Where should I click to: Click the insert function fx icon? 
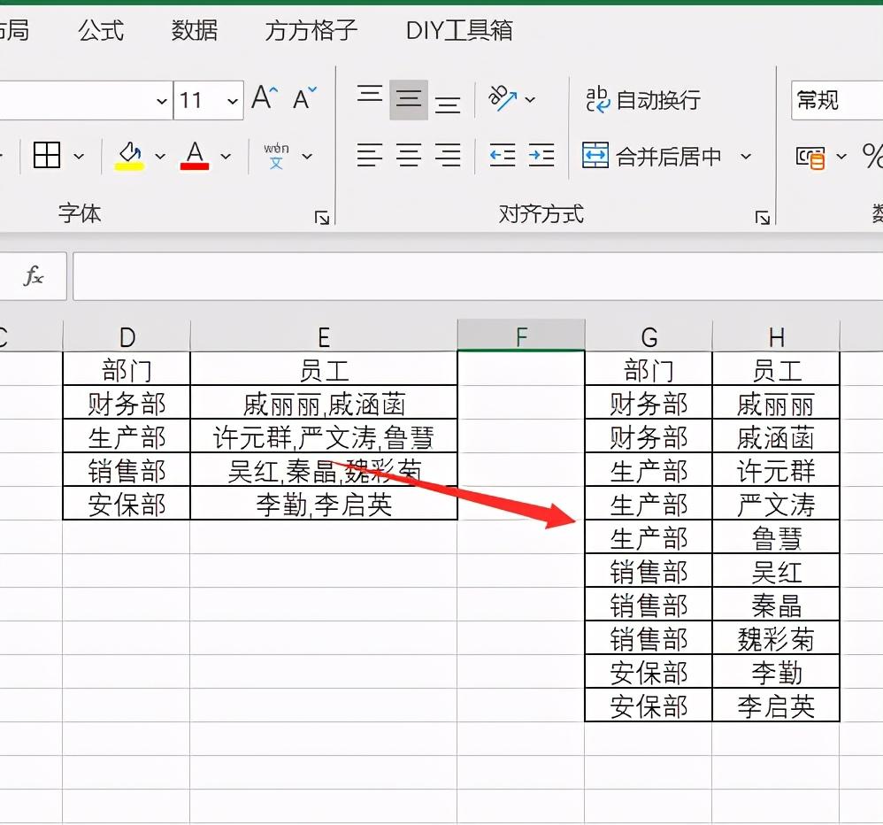34,276
